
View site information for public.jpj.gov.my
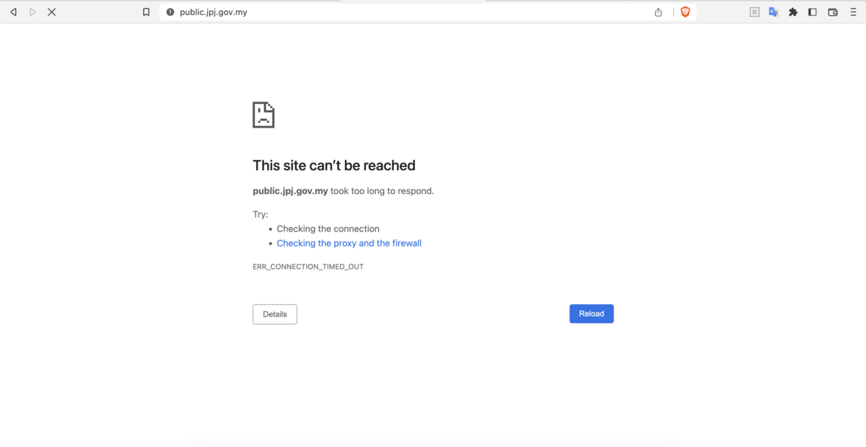(x=170, y=12)
